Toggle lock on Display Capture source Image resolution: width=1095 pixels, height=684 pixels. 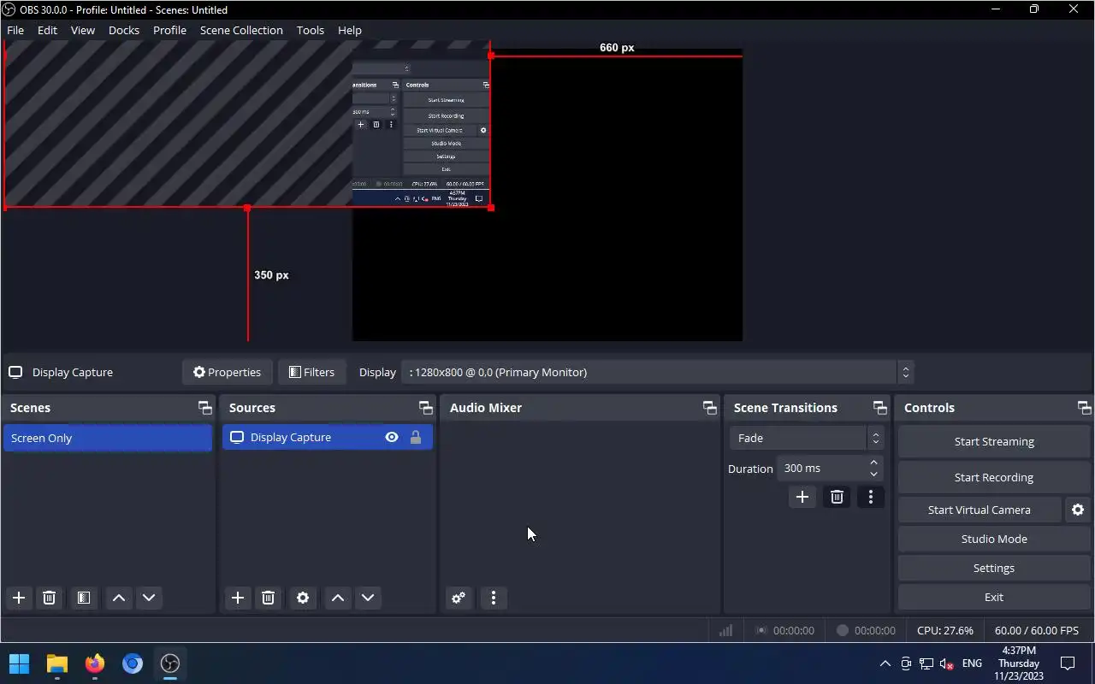416,437
